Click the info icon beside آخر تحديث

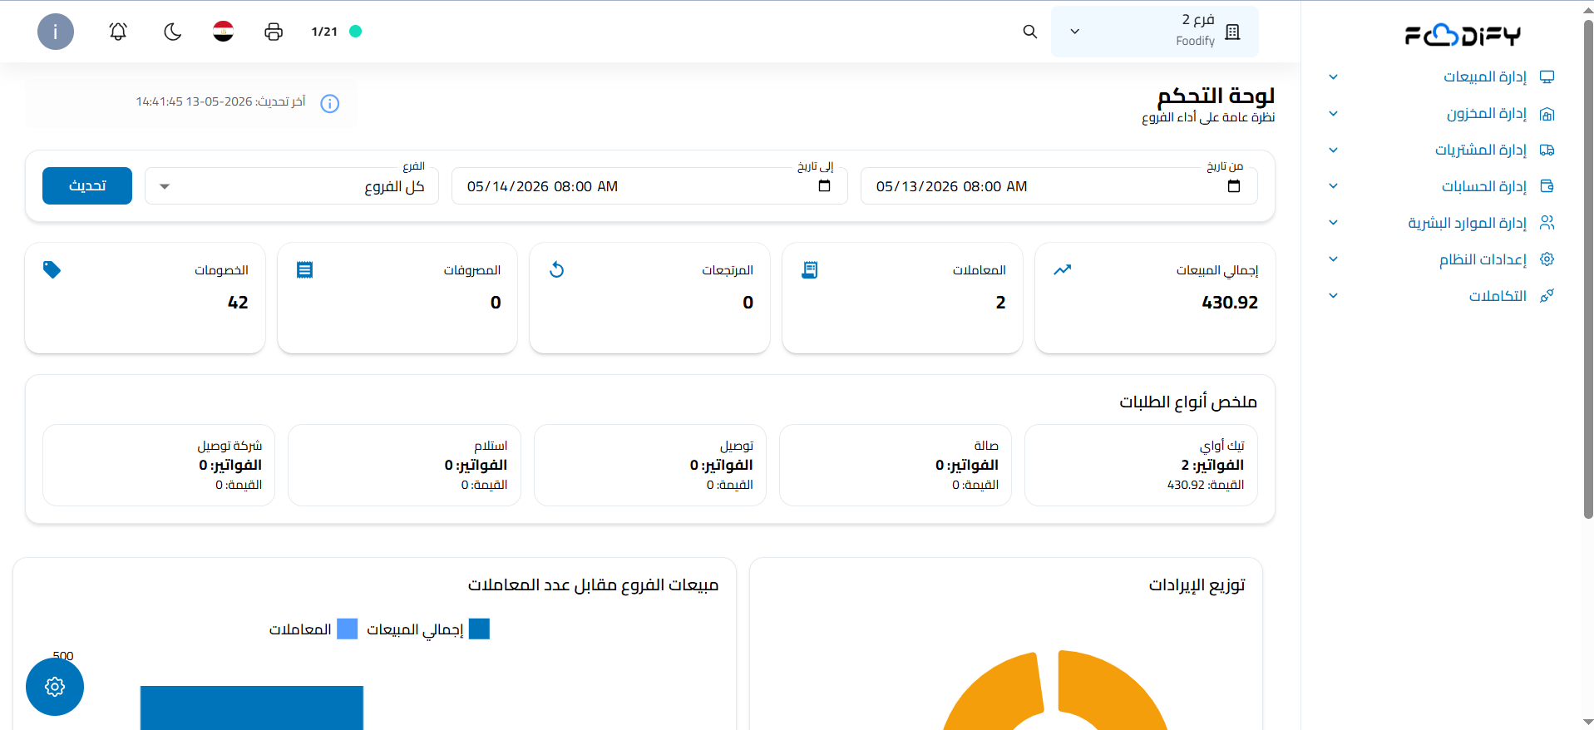click(x=330, y=104)
